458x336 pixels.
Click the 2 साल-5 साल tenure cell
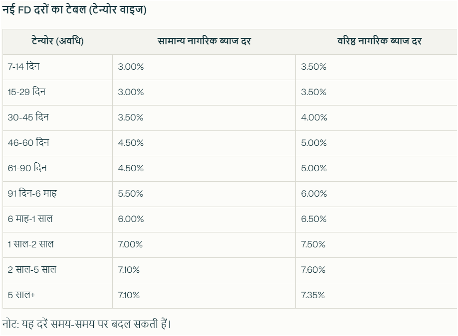[x=32, y=270]
